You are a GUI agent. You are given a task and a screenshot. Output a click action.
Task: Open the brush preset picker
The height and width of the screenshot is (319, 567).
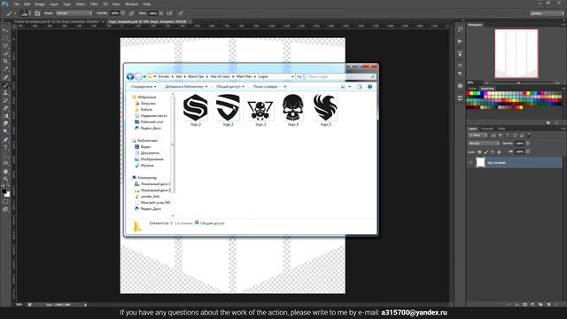pyautogui.click(x=26, y=13)
